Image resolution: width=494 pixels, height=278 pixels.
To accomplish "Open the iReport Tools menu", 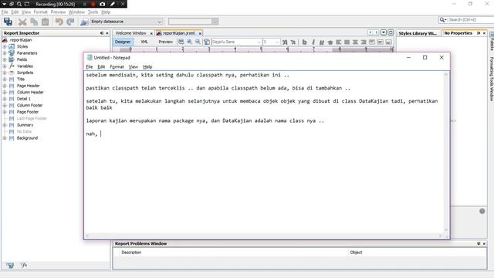I will point(93,12).
